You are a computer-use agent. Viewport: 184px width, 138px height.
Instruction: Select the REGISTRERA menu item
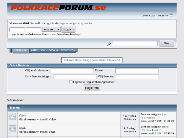[x=68, y=50]
